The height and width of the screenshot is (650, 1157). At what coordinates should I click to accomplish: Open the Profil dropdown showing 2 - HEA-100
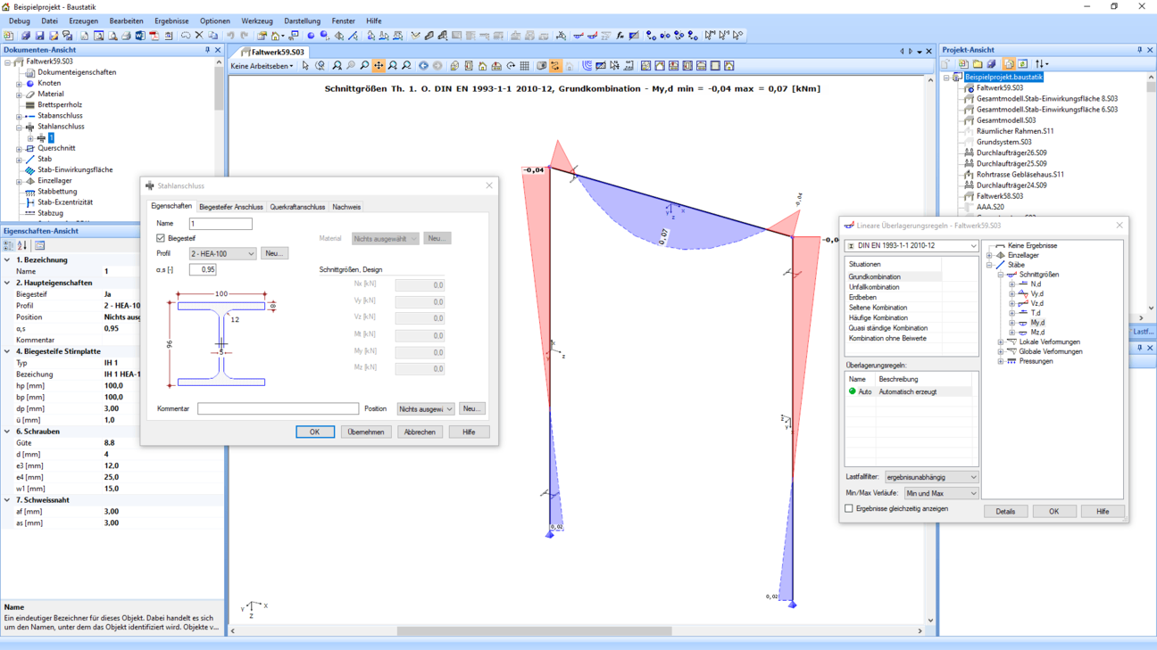coord(222,254)
